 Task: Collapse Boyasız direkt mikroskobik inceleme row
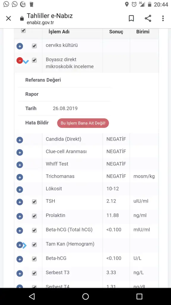pyautogui.click(x=20, y=60)
